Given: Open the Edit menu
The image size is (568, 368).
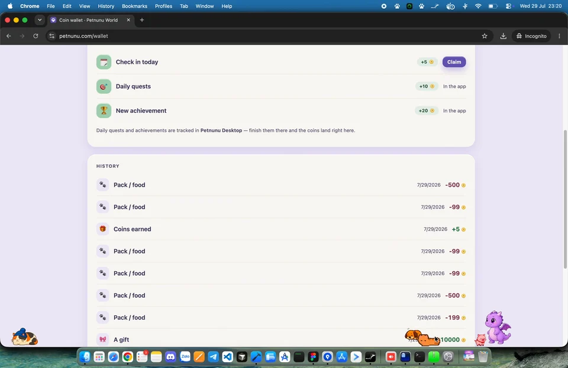Looking at the screenshot, I should coord(67,6).
